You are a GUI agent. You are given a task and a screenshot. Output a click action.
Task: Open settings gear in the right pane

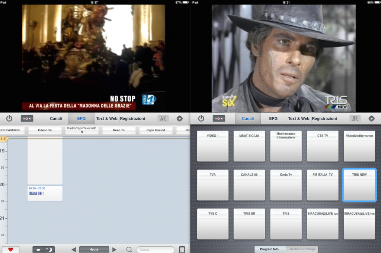tap(372, 119)
